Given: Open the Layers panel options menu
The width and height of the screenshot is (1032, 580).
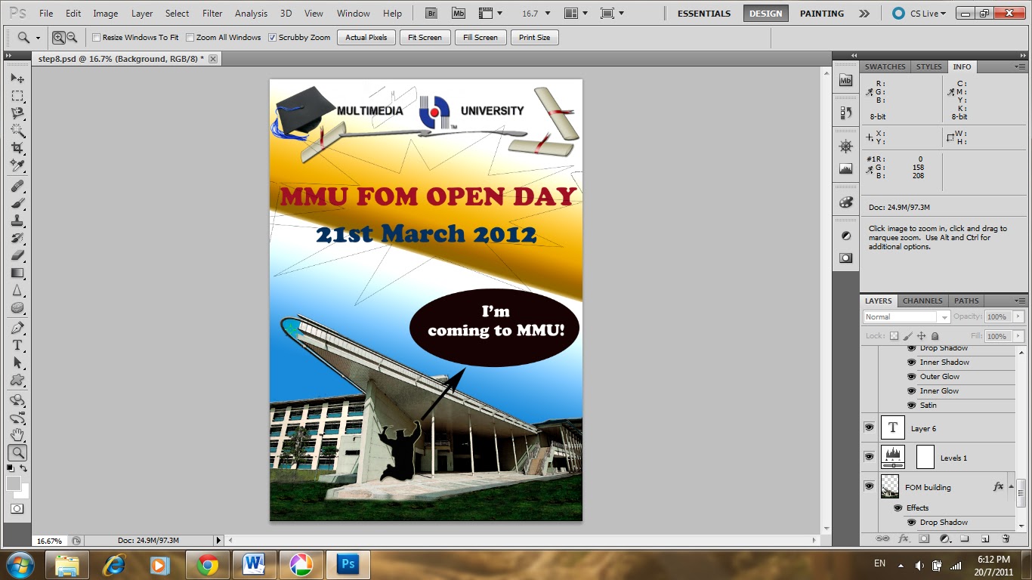Looking at the screenshot, I should tap(1019, 301).
